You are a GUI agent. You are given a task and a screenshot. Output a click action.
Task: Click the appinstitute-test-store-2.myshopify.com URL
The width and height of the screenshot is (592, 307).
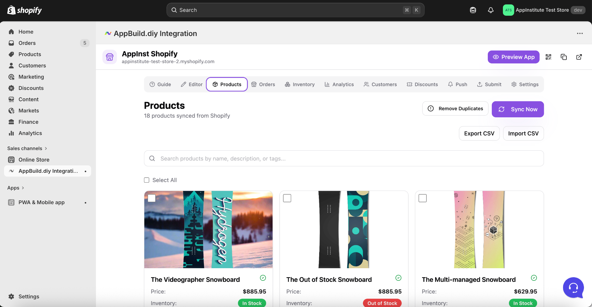coord(168,62)
